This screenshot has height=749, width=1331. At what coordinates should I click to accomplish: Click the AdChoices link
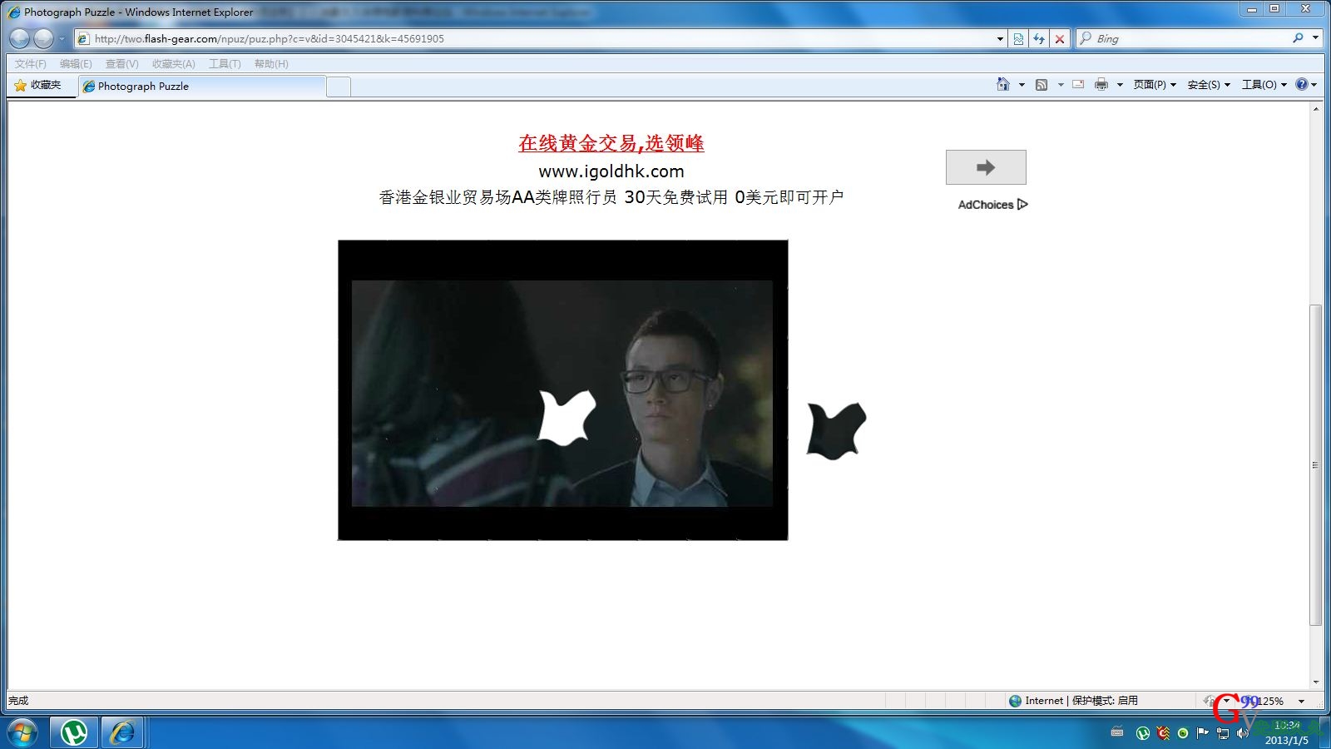[992, 205]
